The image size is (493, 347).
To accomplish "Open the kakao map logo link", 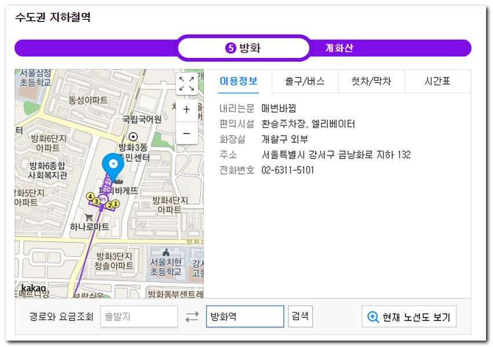I will pyautogui.click(x=34, y=288).
